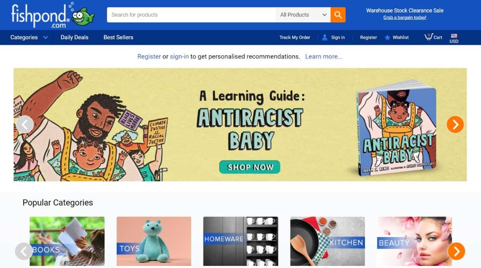The width and height of the screenshot is (481, 268).
Task: Click the Learn more link
Action: [x=324, y=56]
